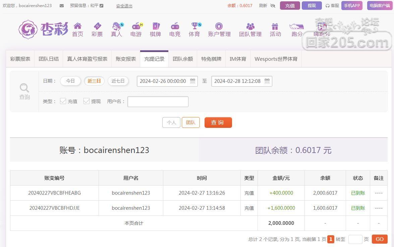Open the 彩票 lottery icon
This screenshot has width=394, height=247.
tap(97, 26)
